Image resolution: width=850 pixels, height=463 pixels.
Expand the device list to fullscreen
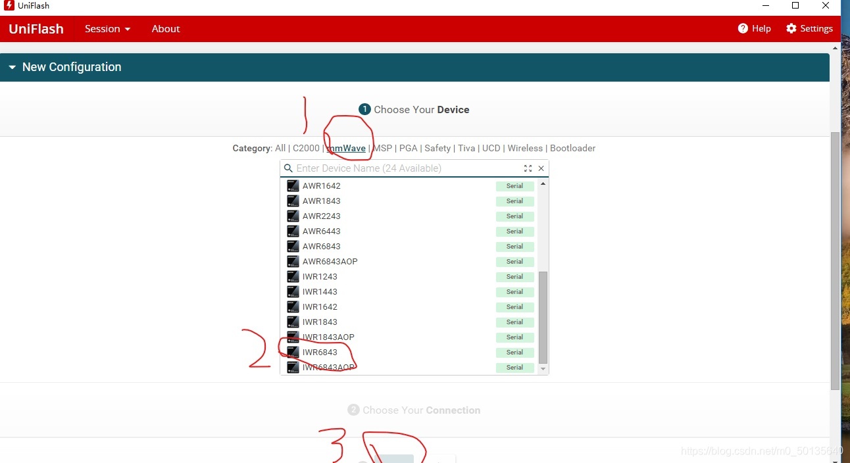[528, 168]
